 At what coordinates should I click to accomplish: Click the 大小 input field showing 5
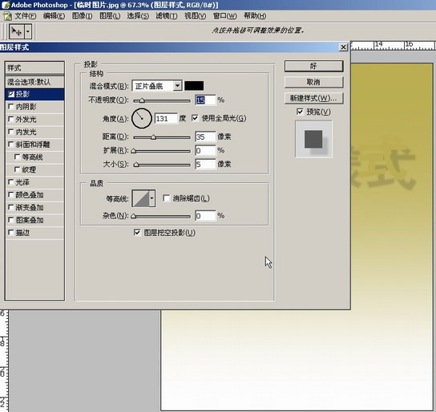point(205,164)
